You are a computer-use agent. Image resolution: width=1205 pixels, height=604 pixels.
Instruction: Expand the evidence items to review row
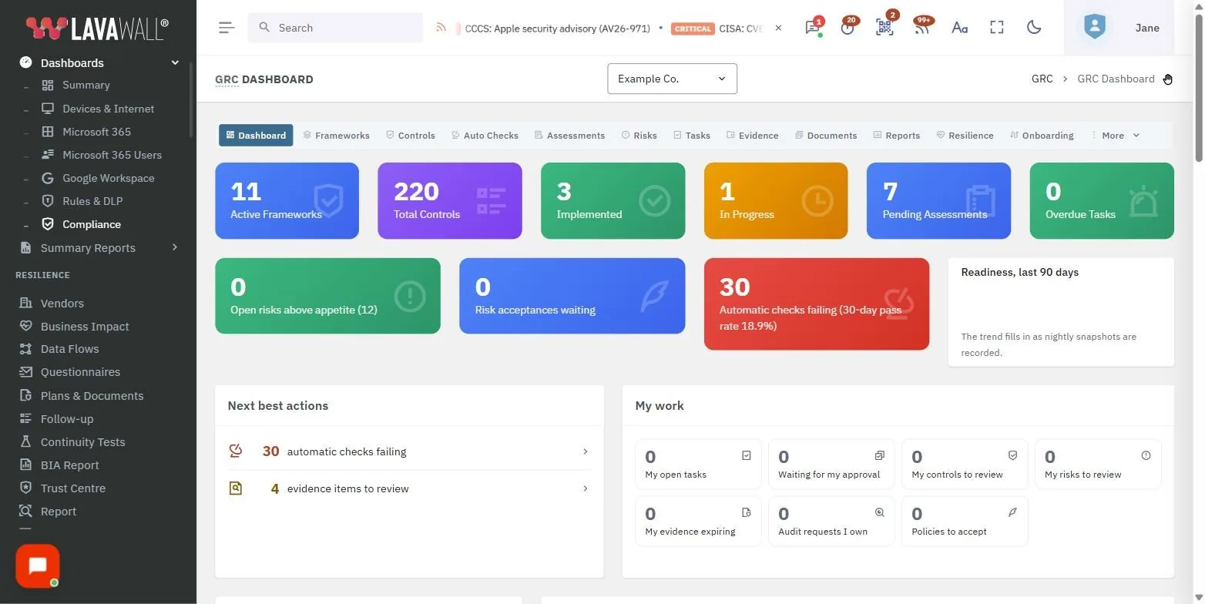click(409, 488)
